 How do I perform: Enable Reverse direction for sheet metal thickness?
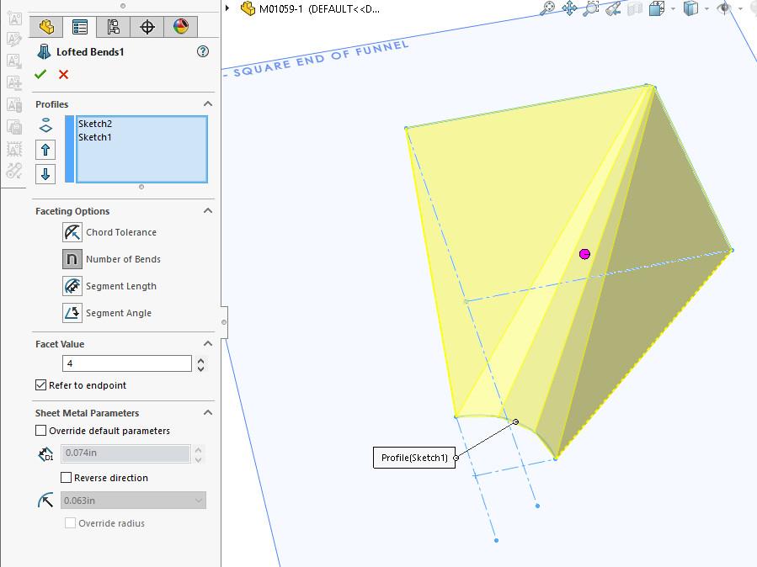coord(65,477)
